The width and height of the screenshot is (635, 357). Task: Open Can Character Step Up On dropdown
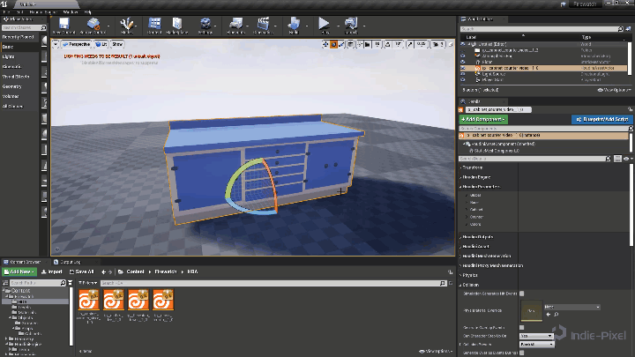(x=536, y=336)
